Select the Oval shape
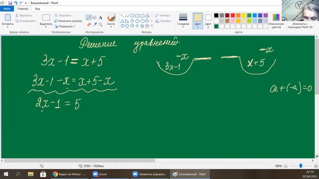319x179 pixels. 132,16
